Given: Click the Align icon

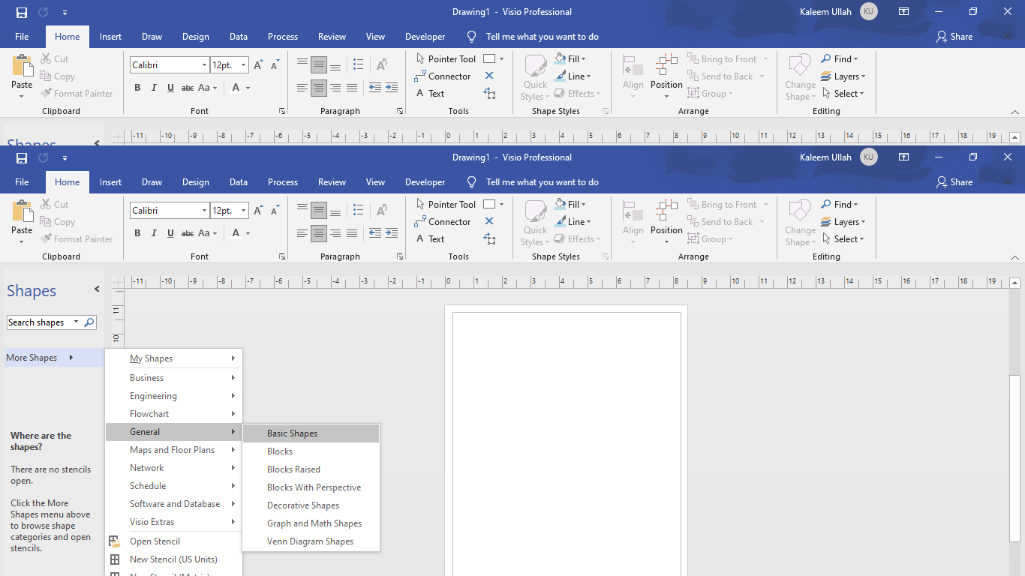Looking at the screenshot, I should pyautogui.click(x=633, y=221).
